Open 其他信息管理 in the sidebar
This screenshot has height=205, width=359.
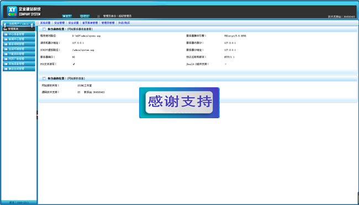point(19,64)
